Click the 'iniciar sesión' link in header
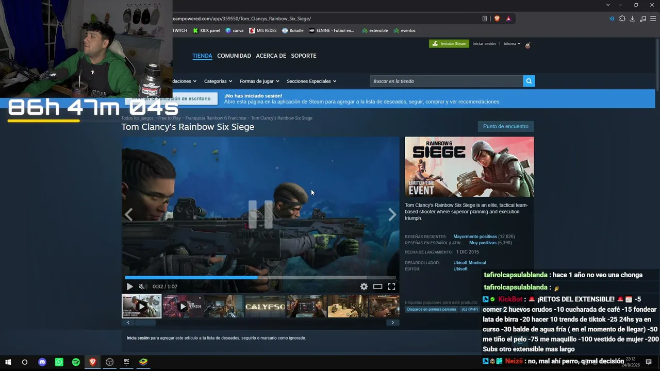This screenshot has width=660, height=371. [484, 44]
